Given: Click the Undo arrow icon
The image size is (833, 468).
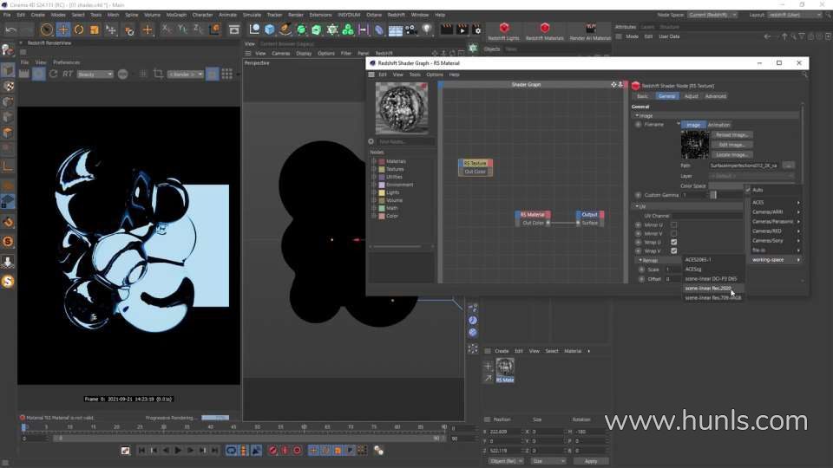Looking at the screenshot, I should (x=10, y=29).
